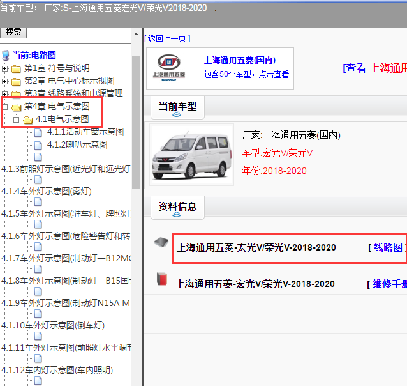Expand 第2章 电气中心标示视图 chapter
407x386 pixels.
[x=4, y=81]
